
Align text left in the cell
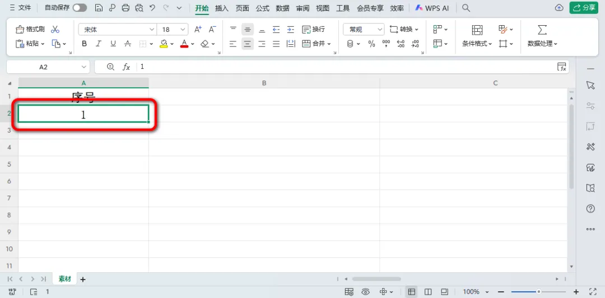tap(233, 44)
